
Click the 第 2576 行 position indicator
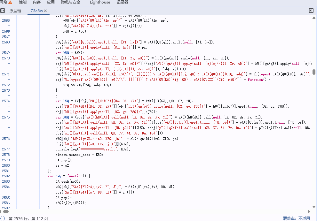pyautogui.click(x=28, y=218)
